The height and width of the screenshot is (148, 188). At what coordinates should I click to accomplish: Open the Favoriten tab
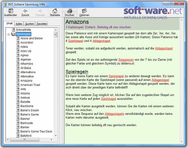(x=42, y=24)
